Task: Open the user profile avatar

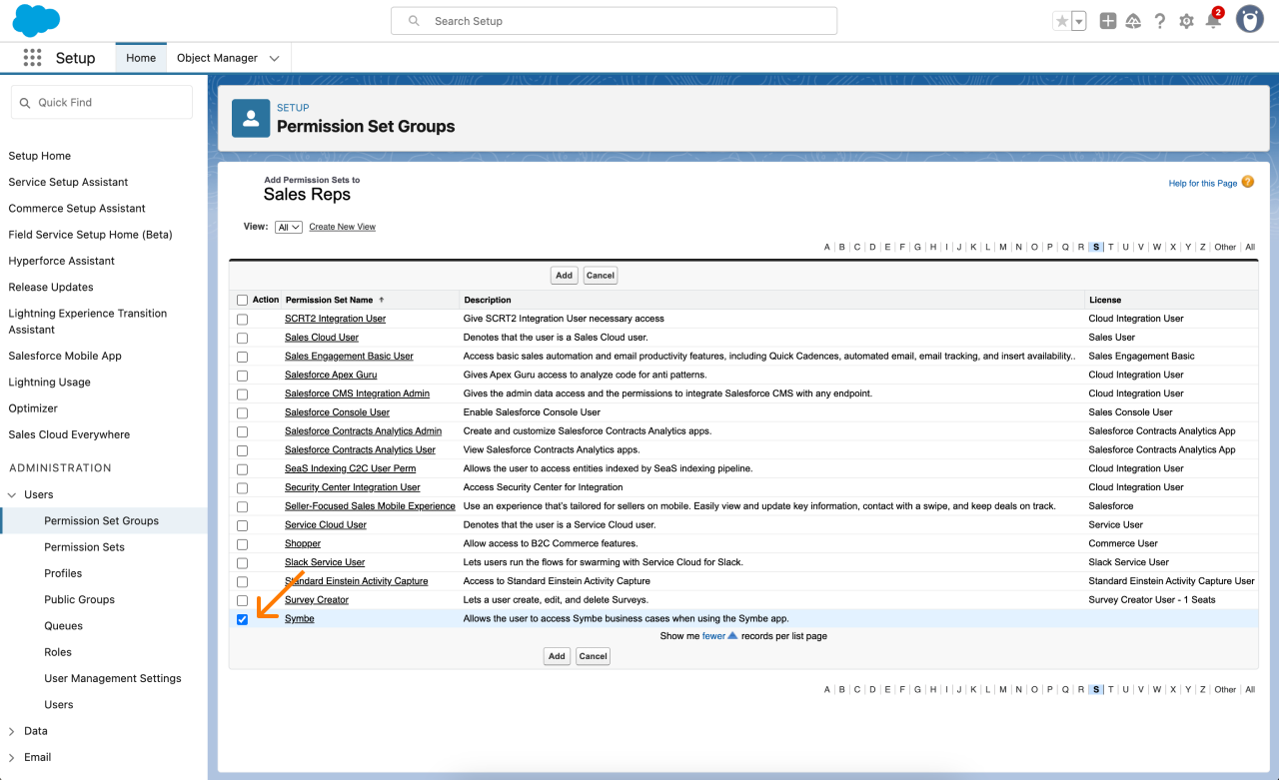Action: pyautogui.click(x=1250, y=19)
